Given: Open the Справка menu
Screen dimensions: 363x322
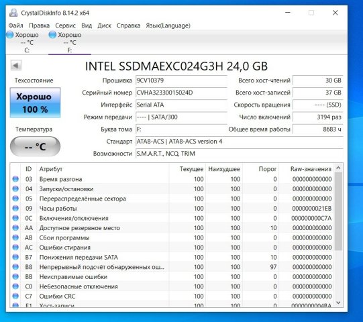Looking at the screenshot, I should tap(128, 25).
